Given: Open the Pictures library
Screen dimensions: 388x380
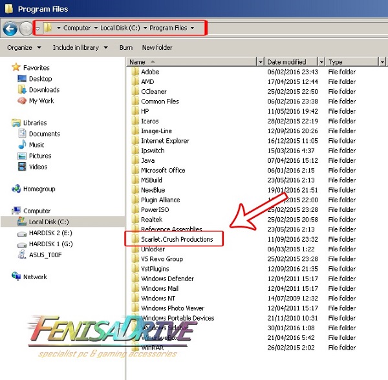Looking at the screenshot, I should coord(40,156).
